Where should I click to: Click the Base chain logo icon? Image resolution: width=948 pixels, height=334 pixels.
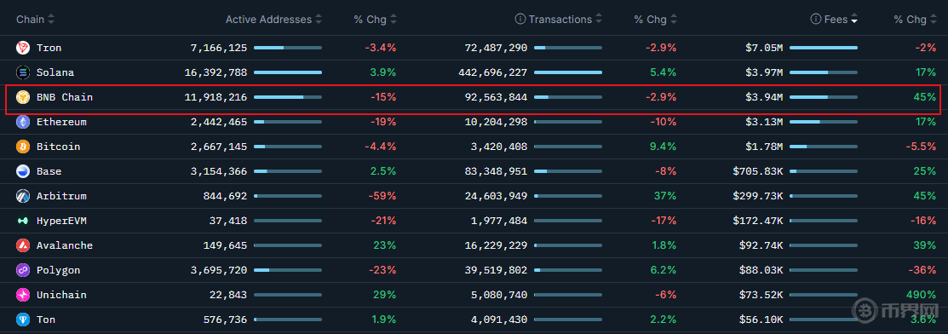(23, 171)
